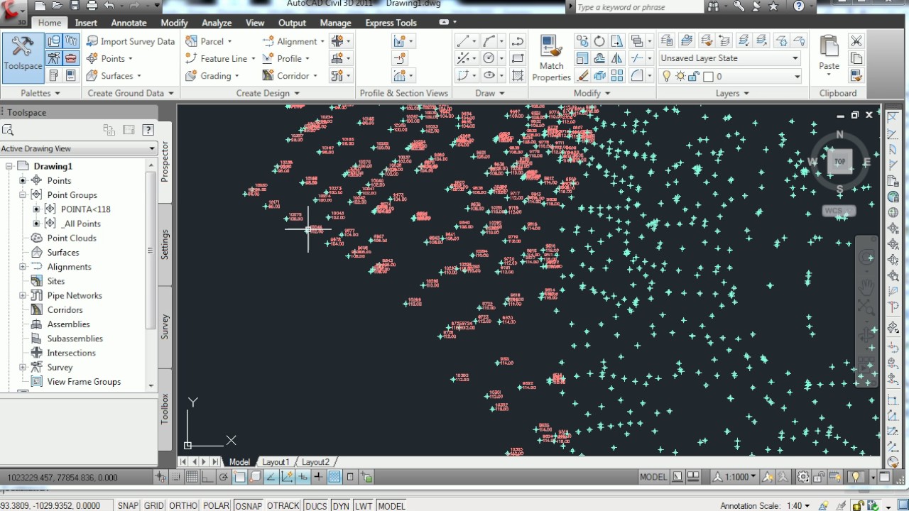This screenshot has height=511, width=909.
Task: Select Point Clouds tree item
Action: coord(72,238)
